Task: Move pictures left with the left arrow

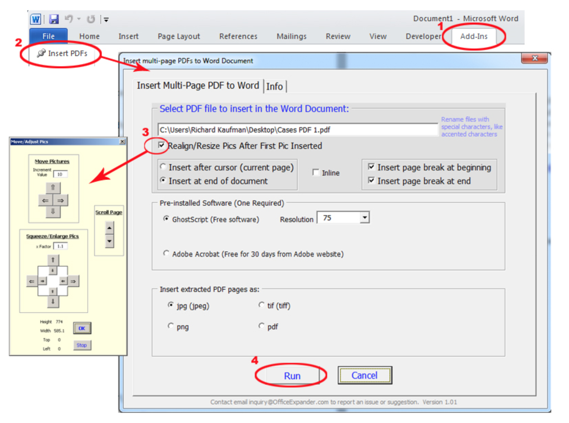Action: coord(45,200)
